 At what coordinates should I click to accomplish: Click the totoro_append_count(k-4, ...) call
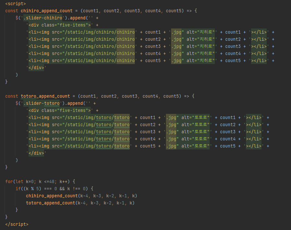[x=80, y=203]
